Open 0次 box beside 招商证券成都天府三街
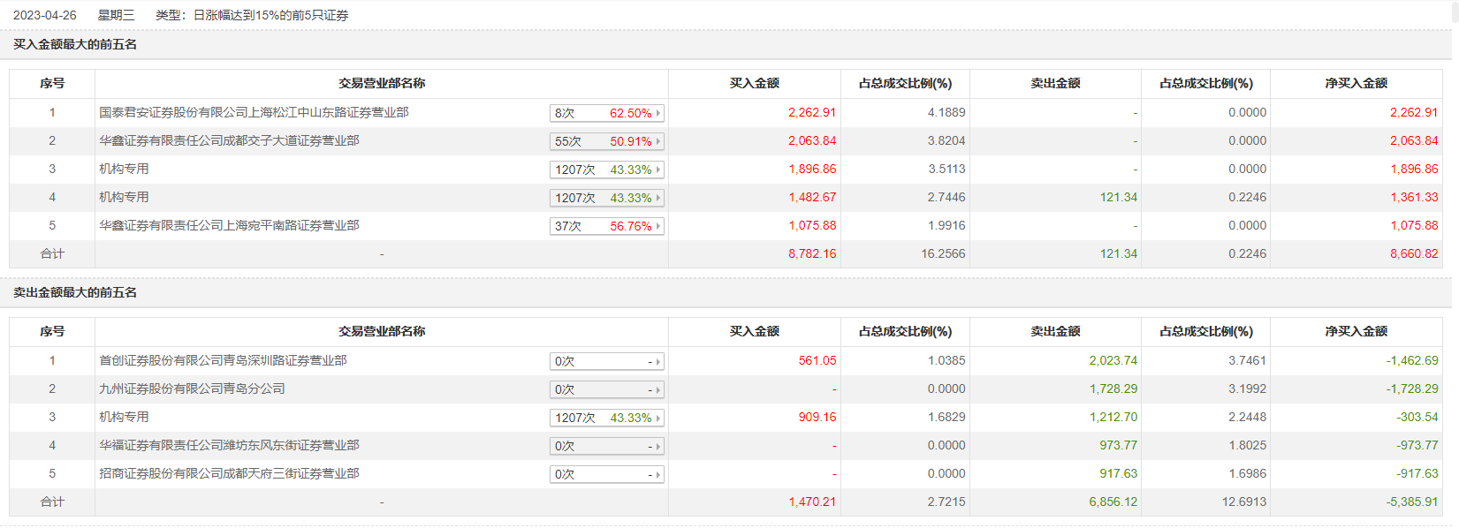 [606, 474]
